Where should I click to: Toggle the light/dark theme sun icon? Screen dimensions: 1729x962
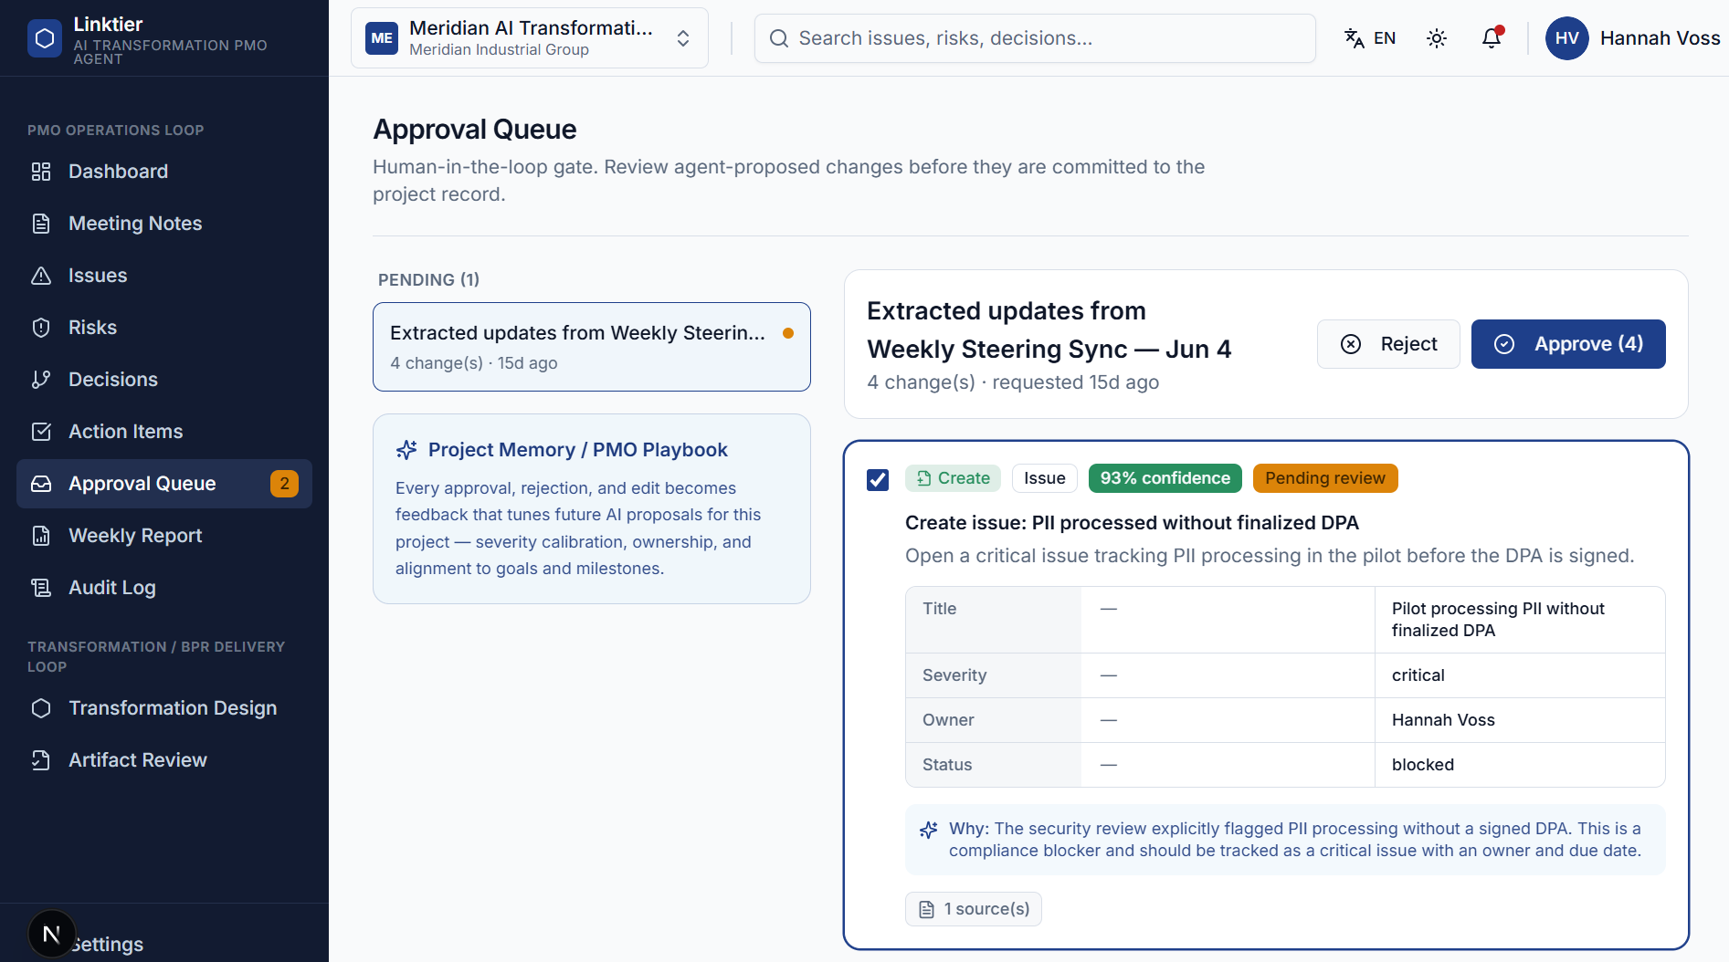coord(1437,38)
